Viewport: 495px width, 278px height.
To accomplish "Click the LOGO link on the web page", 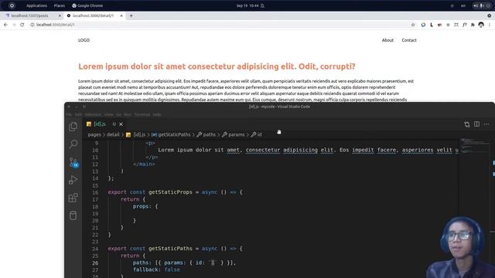I will coord(84,40).
